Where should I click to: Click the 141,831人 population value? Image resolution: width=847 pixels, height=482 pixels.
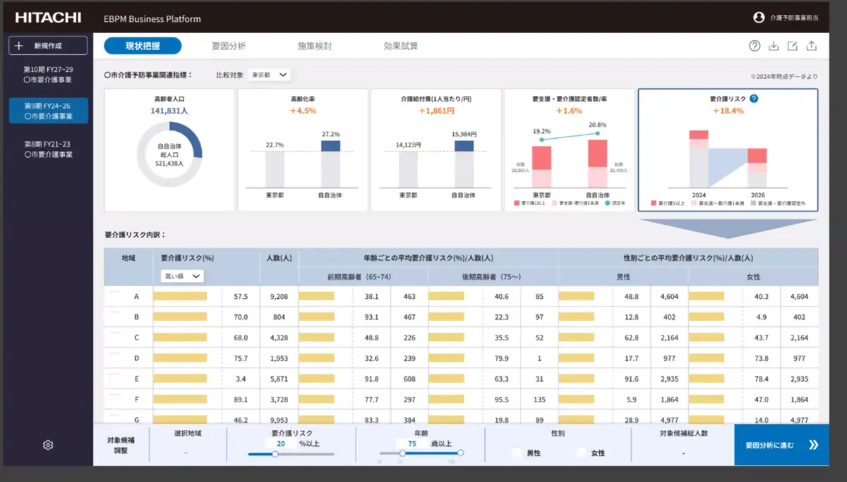(x=169, y=111)
